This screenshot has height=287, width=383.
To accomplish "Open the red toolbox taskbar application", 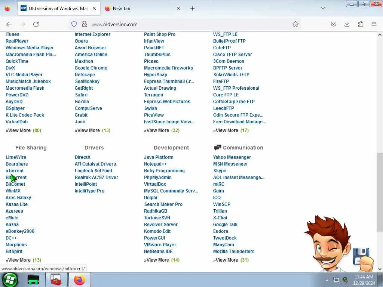I will (56, 280).
